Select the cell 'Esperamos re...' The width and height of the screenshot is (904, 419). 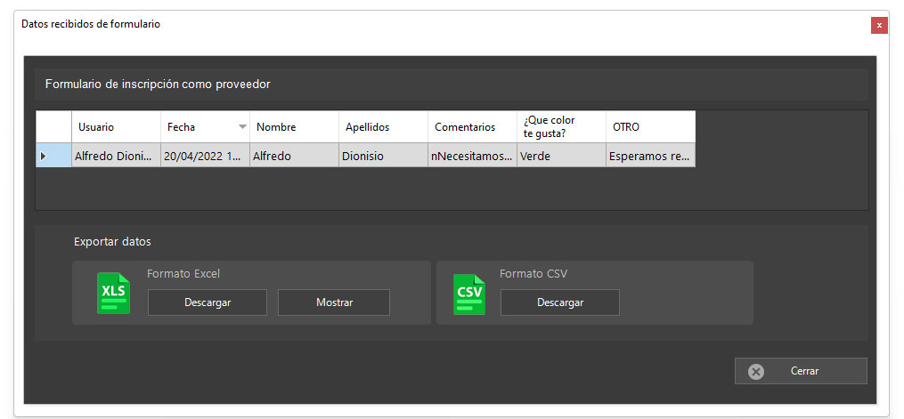(651, 156)
